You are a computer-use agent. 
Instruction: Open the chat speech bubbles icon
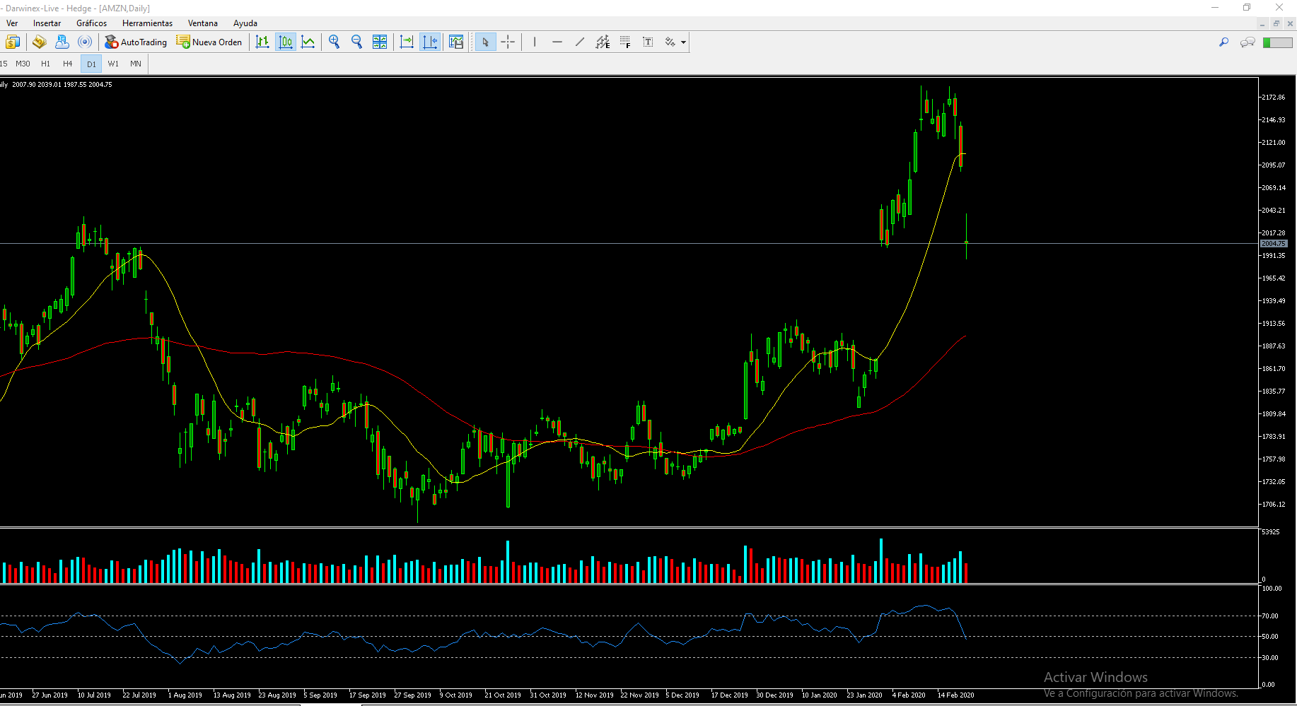coord(1247,42)
